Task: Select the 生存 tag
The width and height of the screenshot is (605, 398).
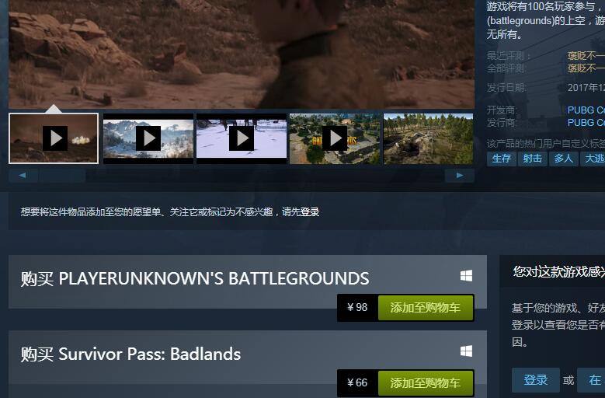Action: [502, 159]
